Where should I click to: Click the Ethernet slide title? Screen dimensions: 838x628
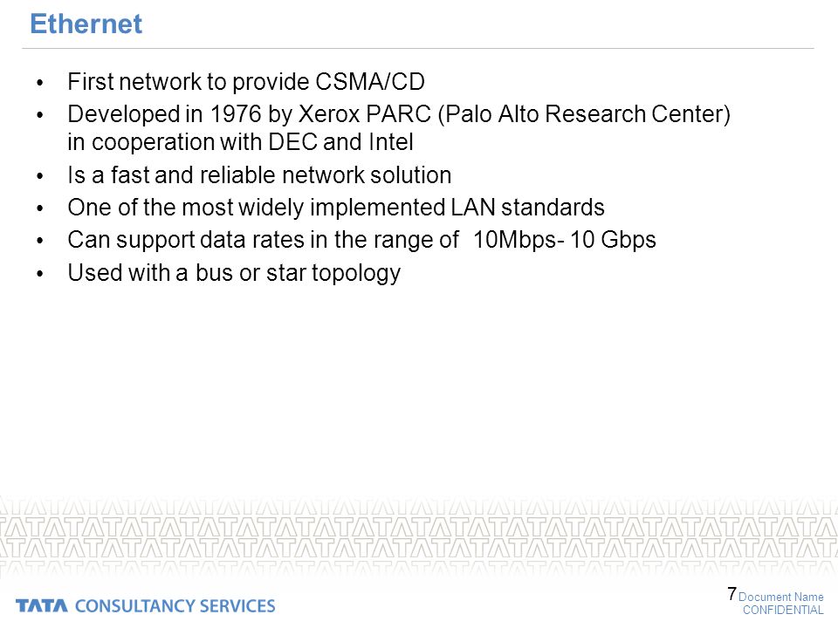86,24
